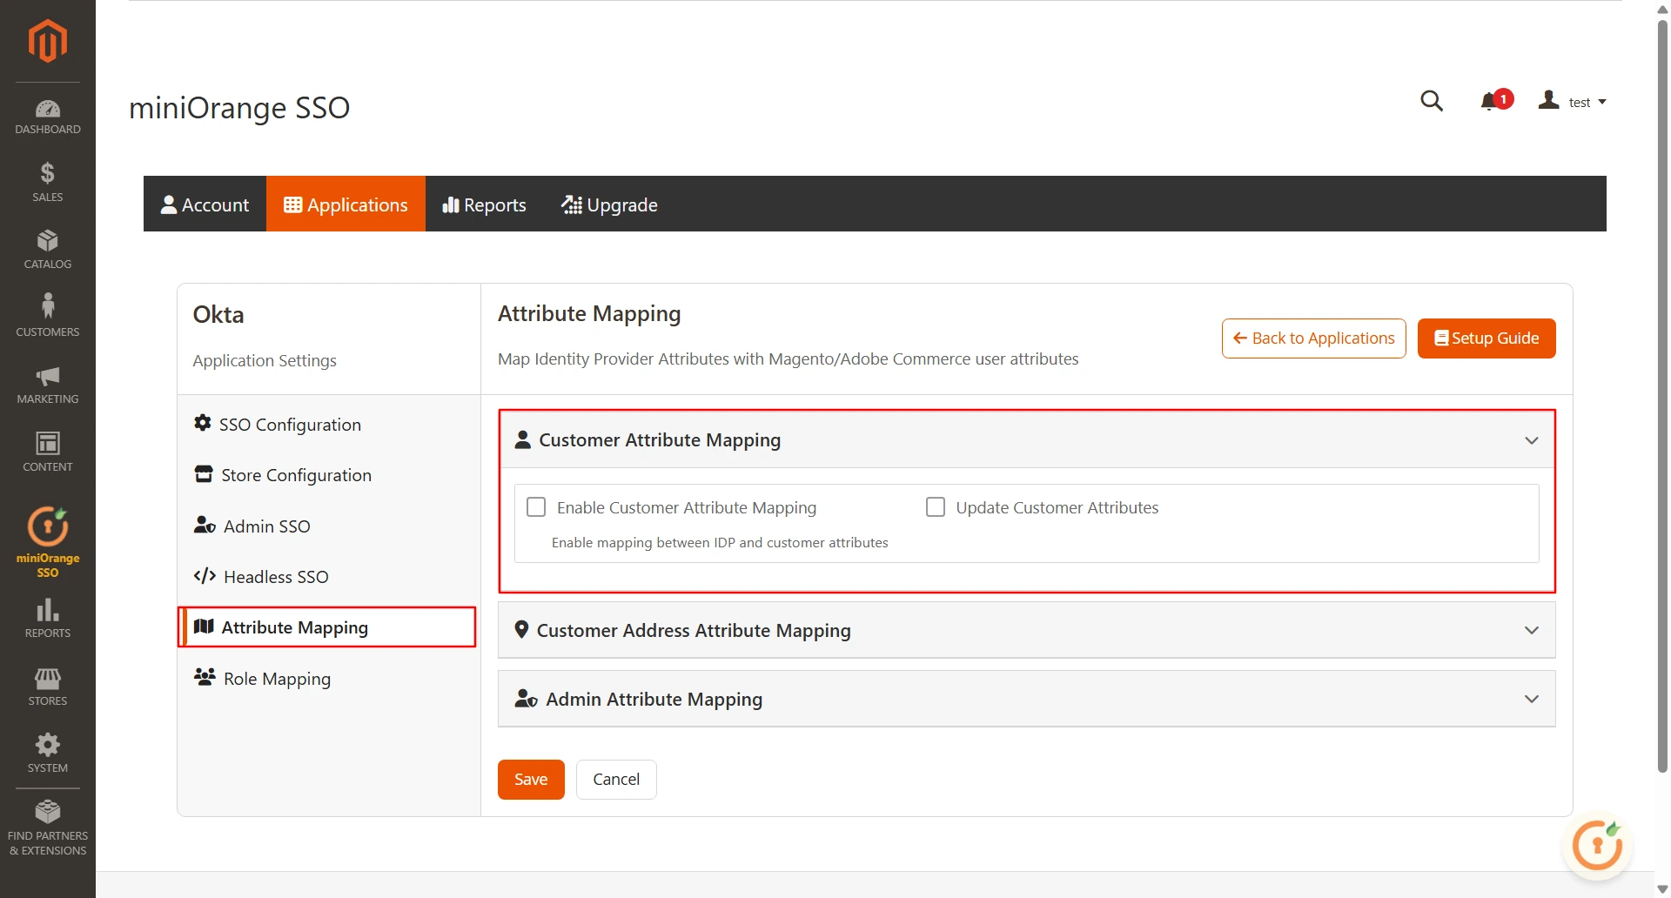
Task: Select the Sales icon in sidebar
Action: [x=47, y=180]
